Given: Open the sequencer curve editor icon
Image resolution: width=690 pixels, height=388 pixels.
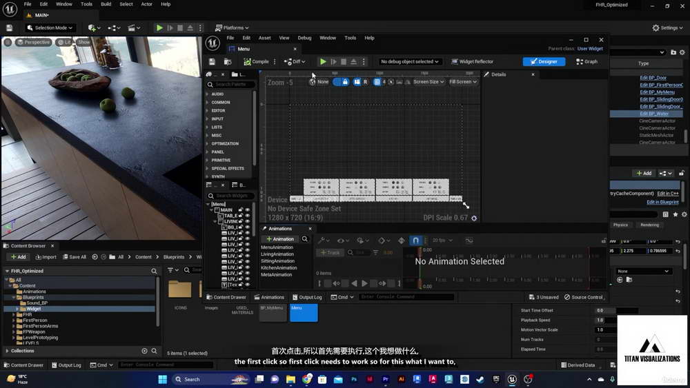Looking at the screenshot, I should click(469, 241).
